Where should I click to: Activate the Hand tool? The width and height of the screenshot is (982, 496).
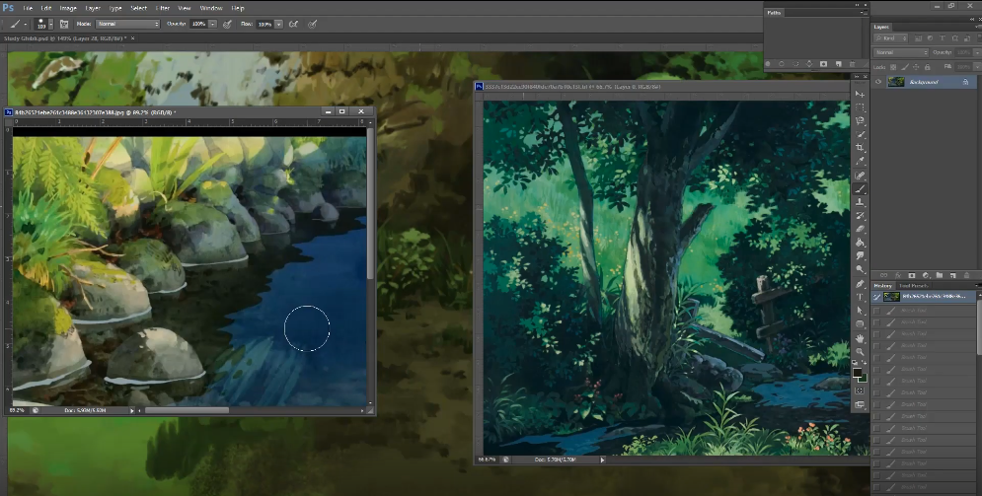click(x=861, y=337)
